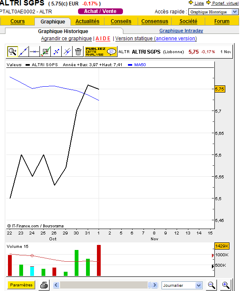Open the Portef. virtuel link

[225, 3]
